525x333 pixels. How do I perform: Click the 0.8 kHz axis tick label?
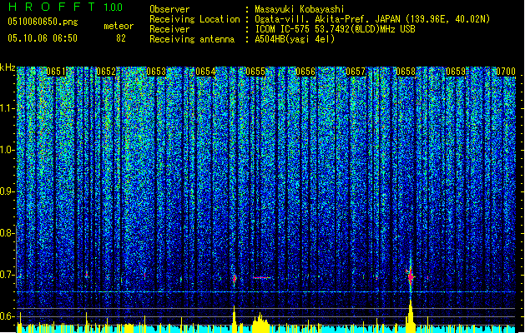pyautogui.click(x=7, y=233)
